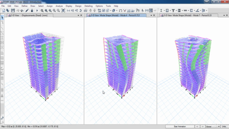229x129 pixels.
Task: Click the Zoom Out magnifier icon
Action: (x=58, y=10)
